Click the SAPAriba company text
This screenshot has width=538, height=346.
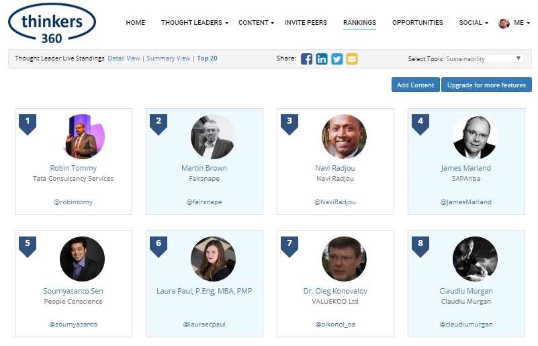[466, 179]
